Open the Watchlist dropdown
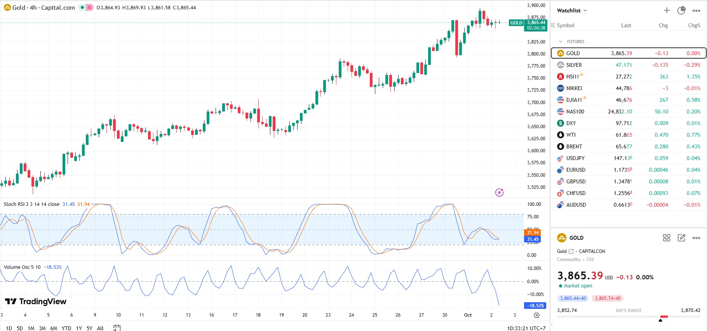The image size is (707, 331). click(x=571, y=10)
